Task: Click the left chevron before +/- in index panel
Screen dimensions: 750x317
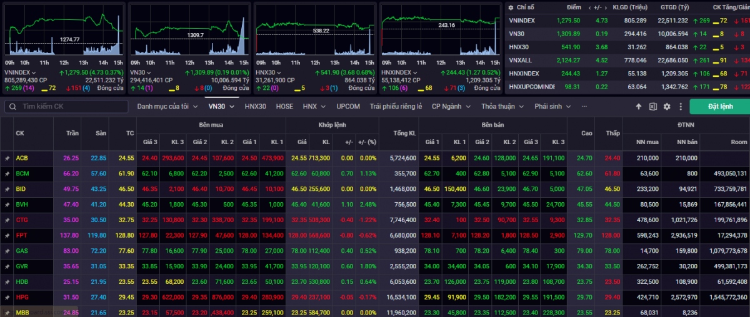Action: [589, 7]
